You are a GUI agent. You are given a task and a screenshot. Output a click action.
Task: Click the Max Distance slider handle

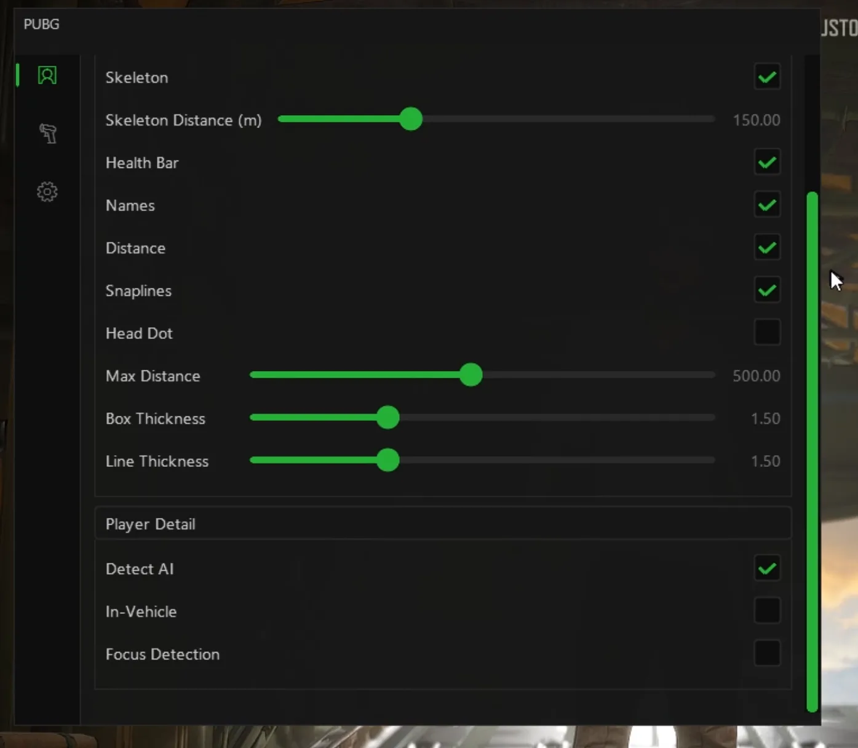[x=471, y=375]
